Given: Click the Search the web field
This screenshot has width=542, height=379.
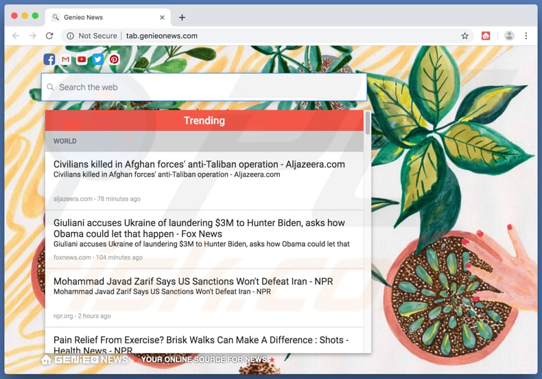Looking at the screenshot, I should (204, 87).
